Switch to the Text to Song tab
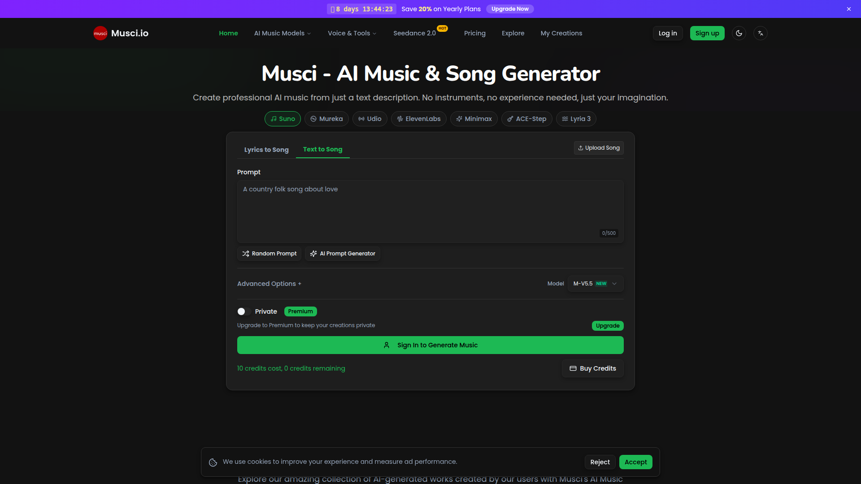The image size is (861, 484). click(x=322, y=149)
